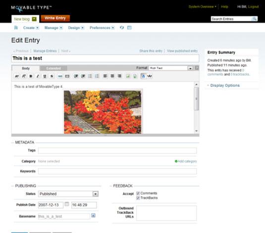Apply underline formatting button

pos(45,76)
